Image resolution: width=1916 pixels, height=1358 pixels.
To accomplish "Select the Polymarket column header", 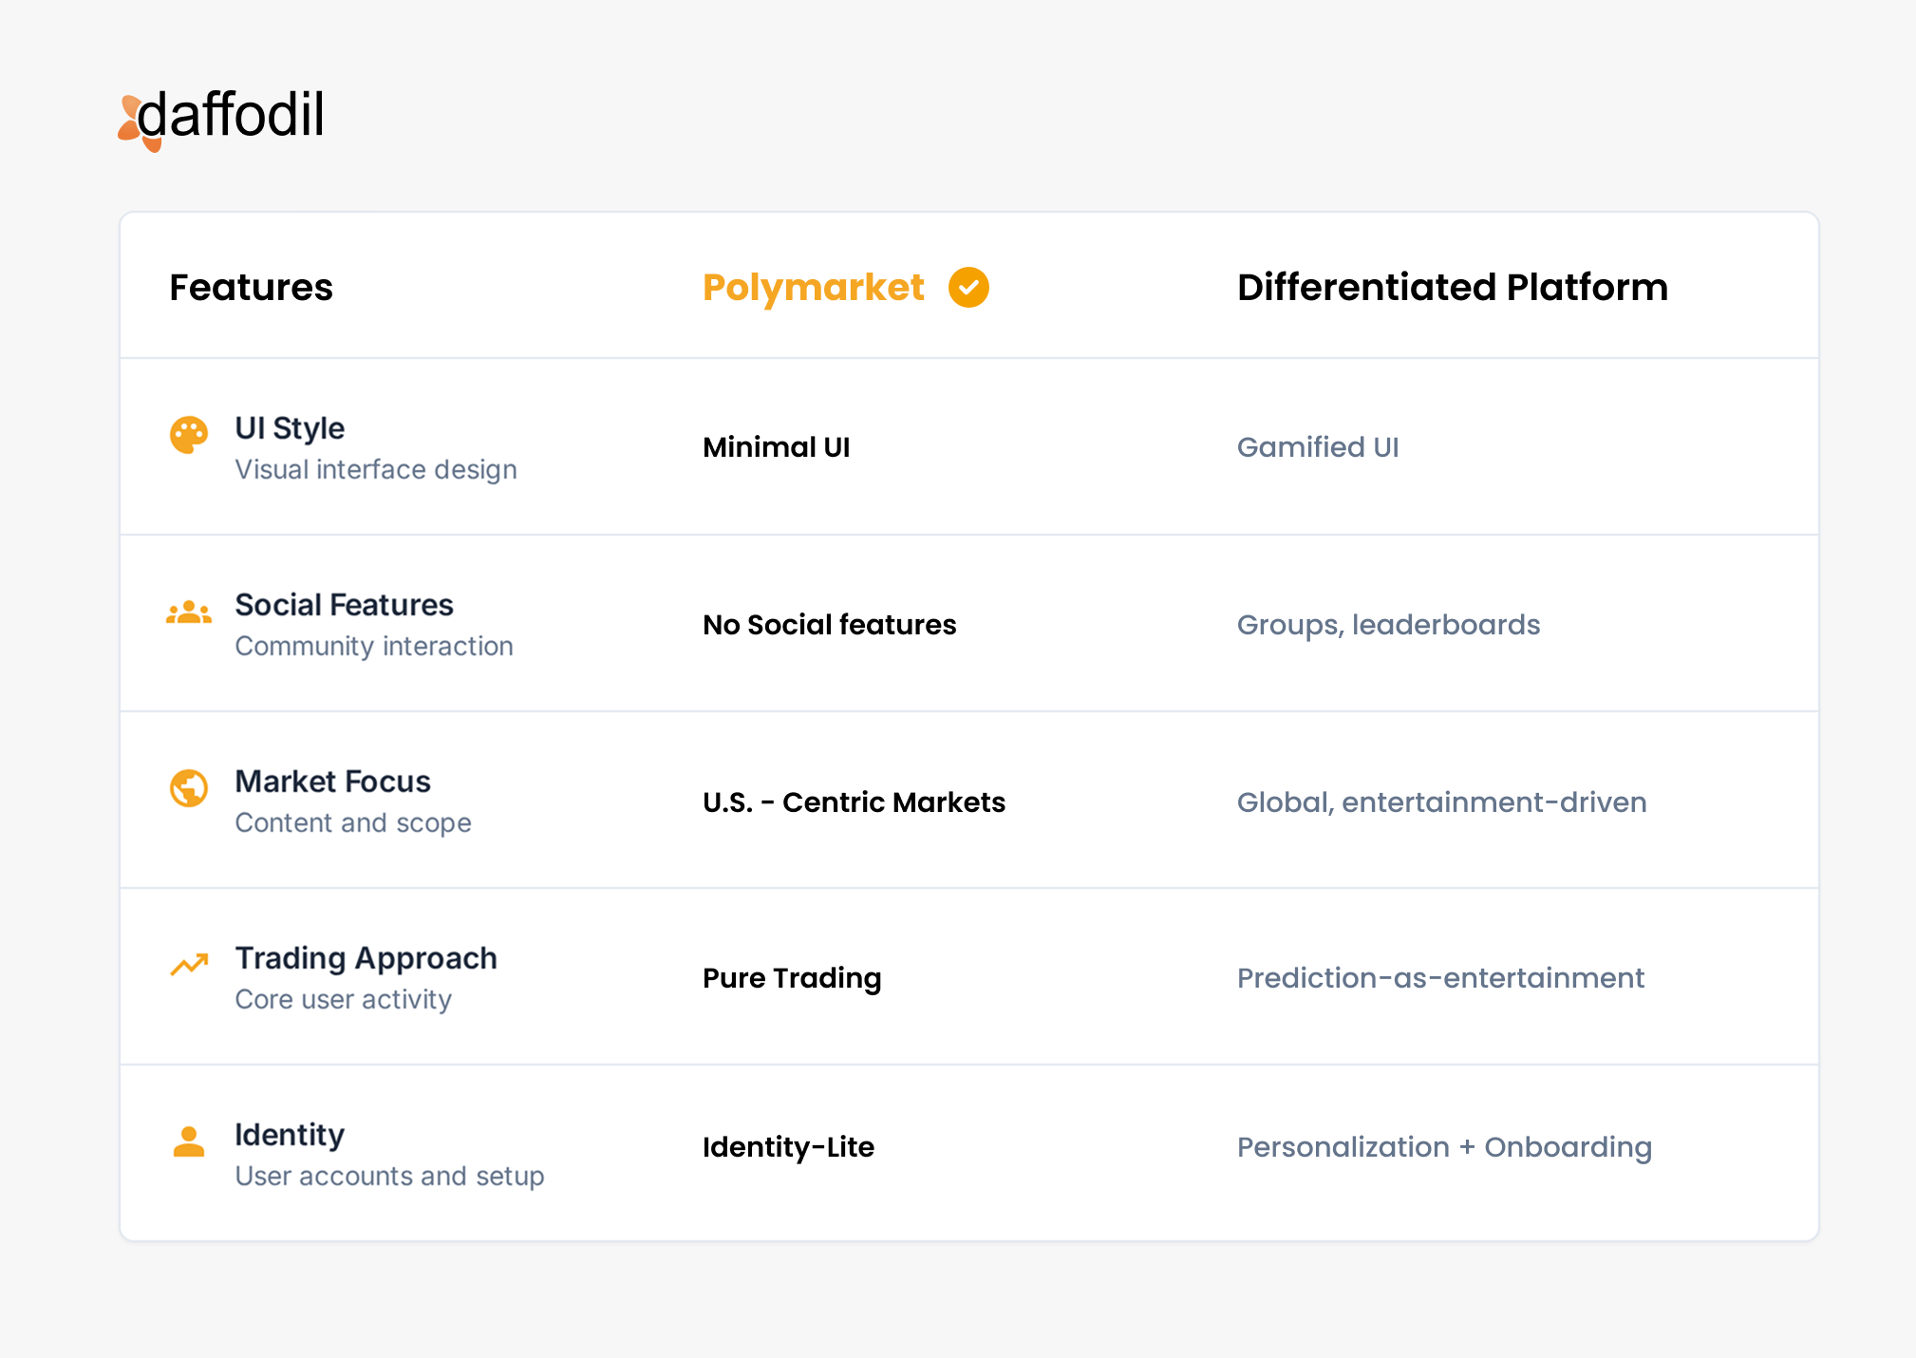I will pos(813,287).
